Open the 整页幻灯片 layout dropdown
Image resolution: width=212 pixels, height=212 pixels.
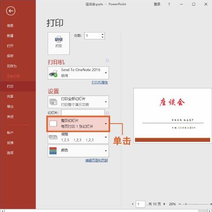tap(78, 124)
